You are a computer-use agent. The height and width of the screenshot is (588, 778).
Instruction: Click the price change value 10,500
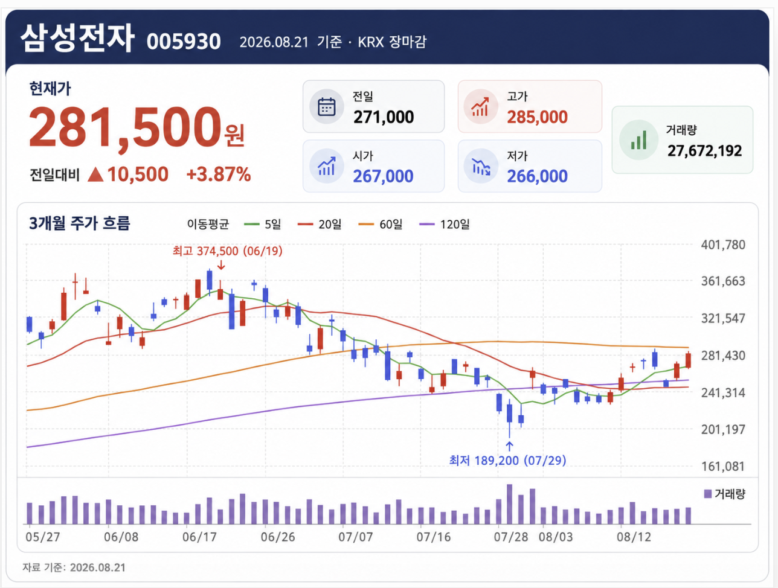(x=138, y=174)
